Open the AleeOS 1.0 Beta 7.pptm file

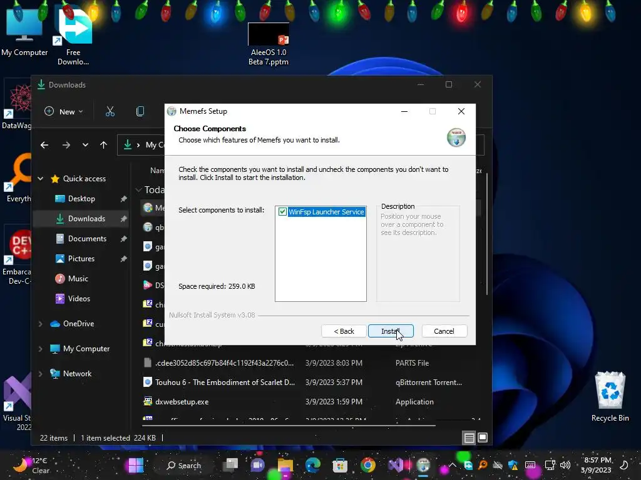(x=269, y=44)
